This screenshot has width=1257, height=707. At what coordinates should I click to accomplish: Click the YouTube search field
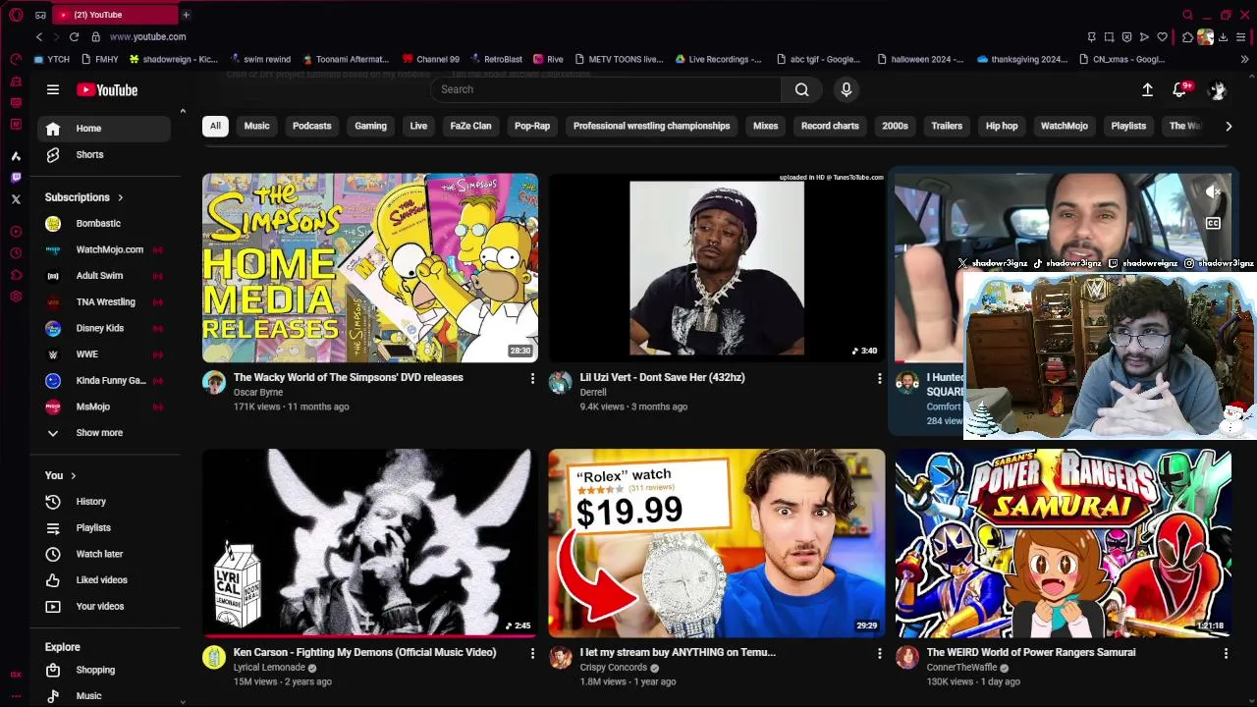coord(606,89)
